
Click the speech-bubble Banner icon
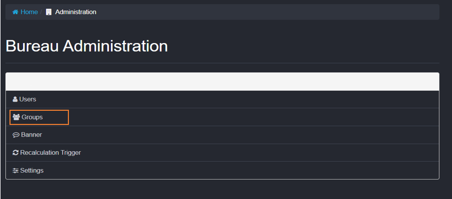tap(16, 135)
